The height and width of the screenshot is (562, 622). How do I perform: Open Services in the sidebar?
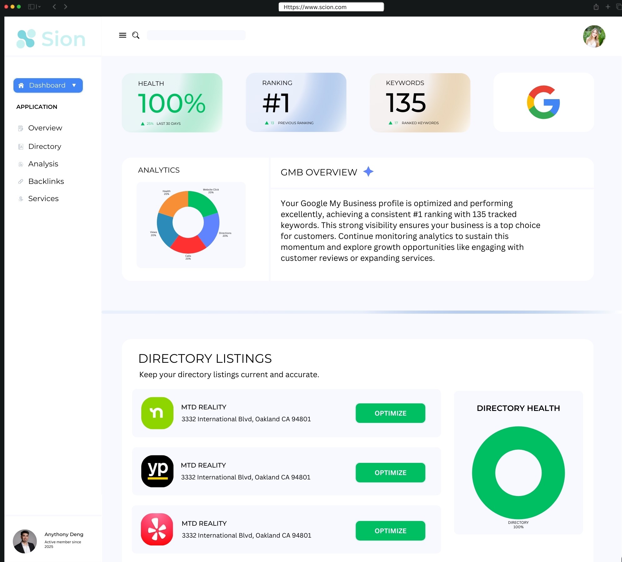point(43,199)
